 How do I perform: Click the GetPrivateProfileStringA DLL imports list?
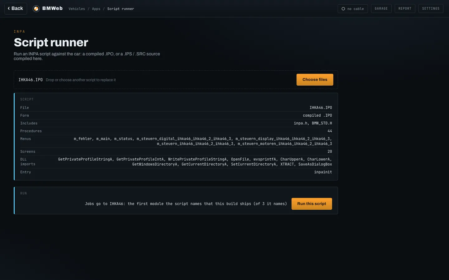195,162
